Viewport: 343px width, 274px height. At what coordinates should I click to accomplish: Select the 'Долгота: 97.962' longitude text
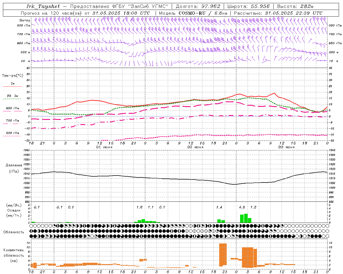(x=198, y=6)
